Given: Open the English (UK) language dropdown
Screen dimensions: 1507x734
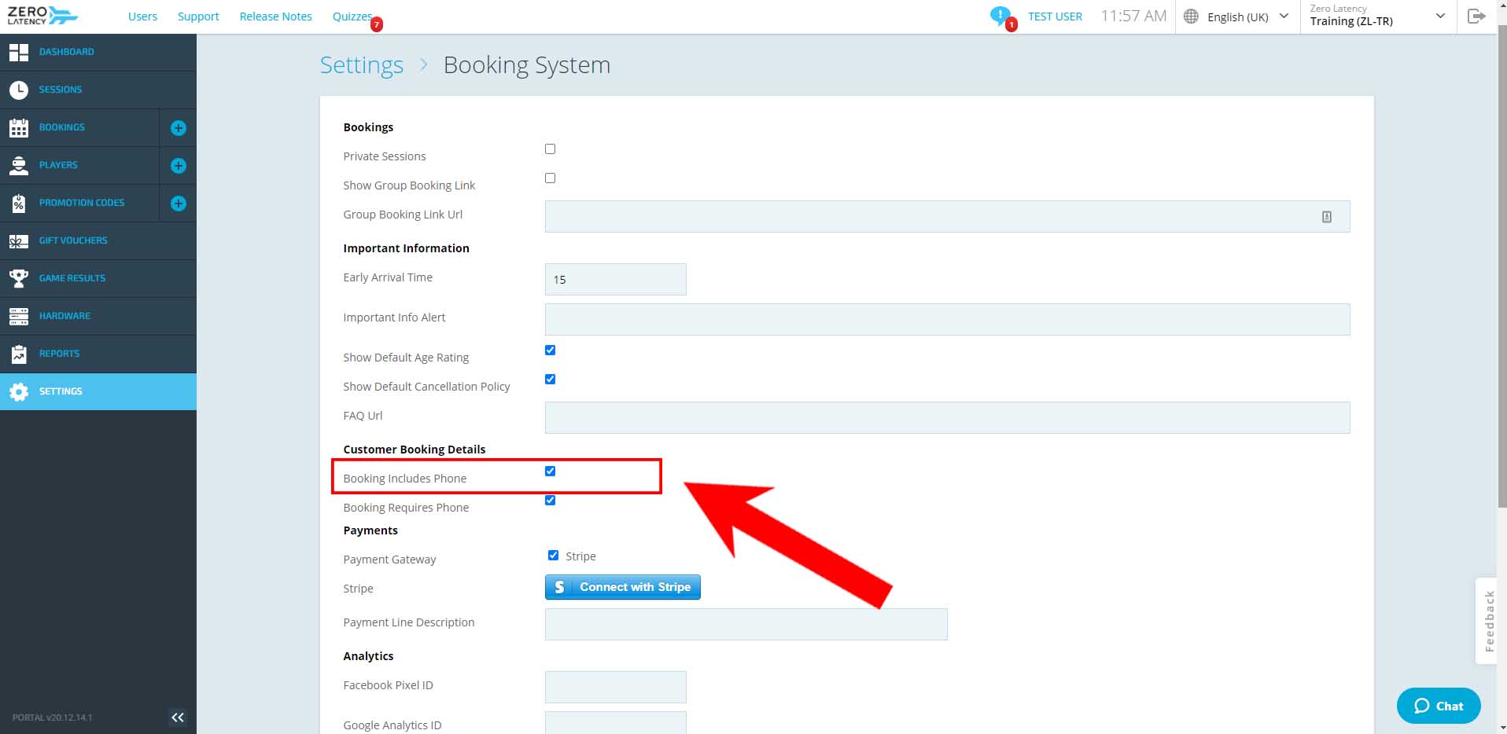Looking at the screenshot, I should point(1237,17).
